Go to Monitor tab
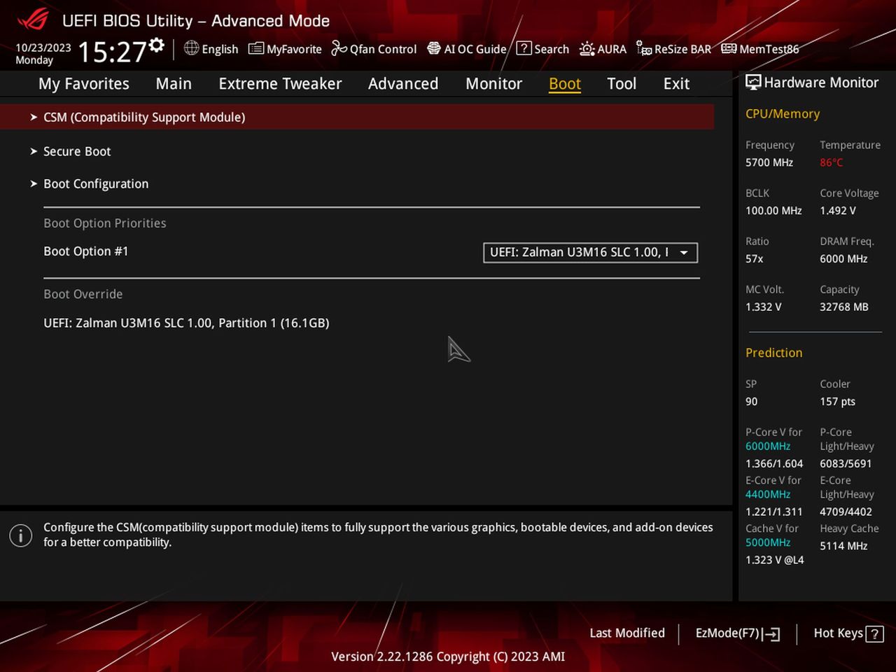 (x=493, y=83)
